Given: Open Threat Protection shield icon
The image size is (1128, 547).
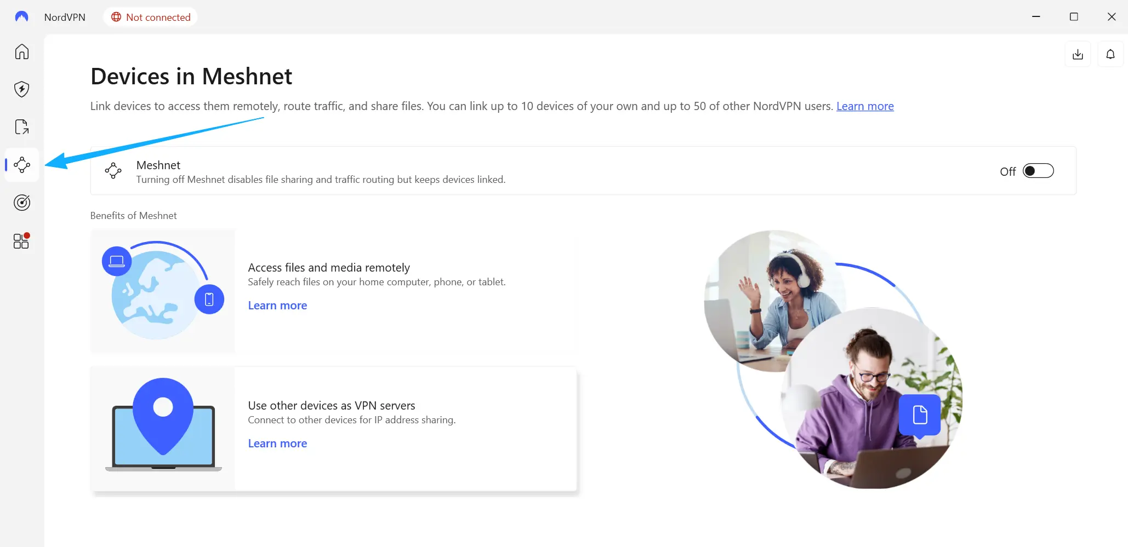Looking at the screenshot, I should click(x=22, y=89).
